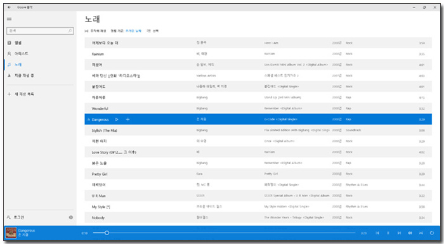Open the Son Dambi Mini Album Vol. 2
This screenshot has height=244, width=444.
[x=296, y=65]
